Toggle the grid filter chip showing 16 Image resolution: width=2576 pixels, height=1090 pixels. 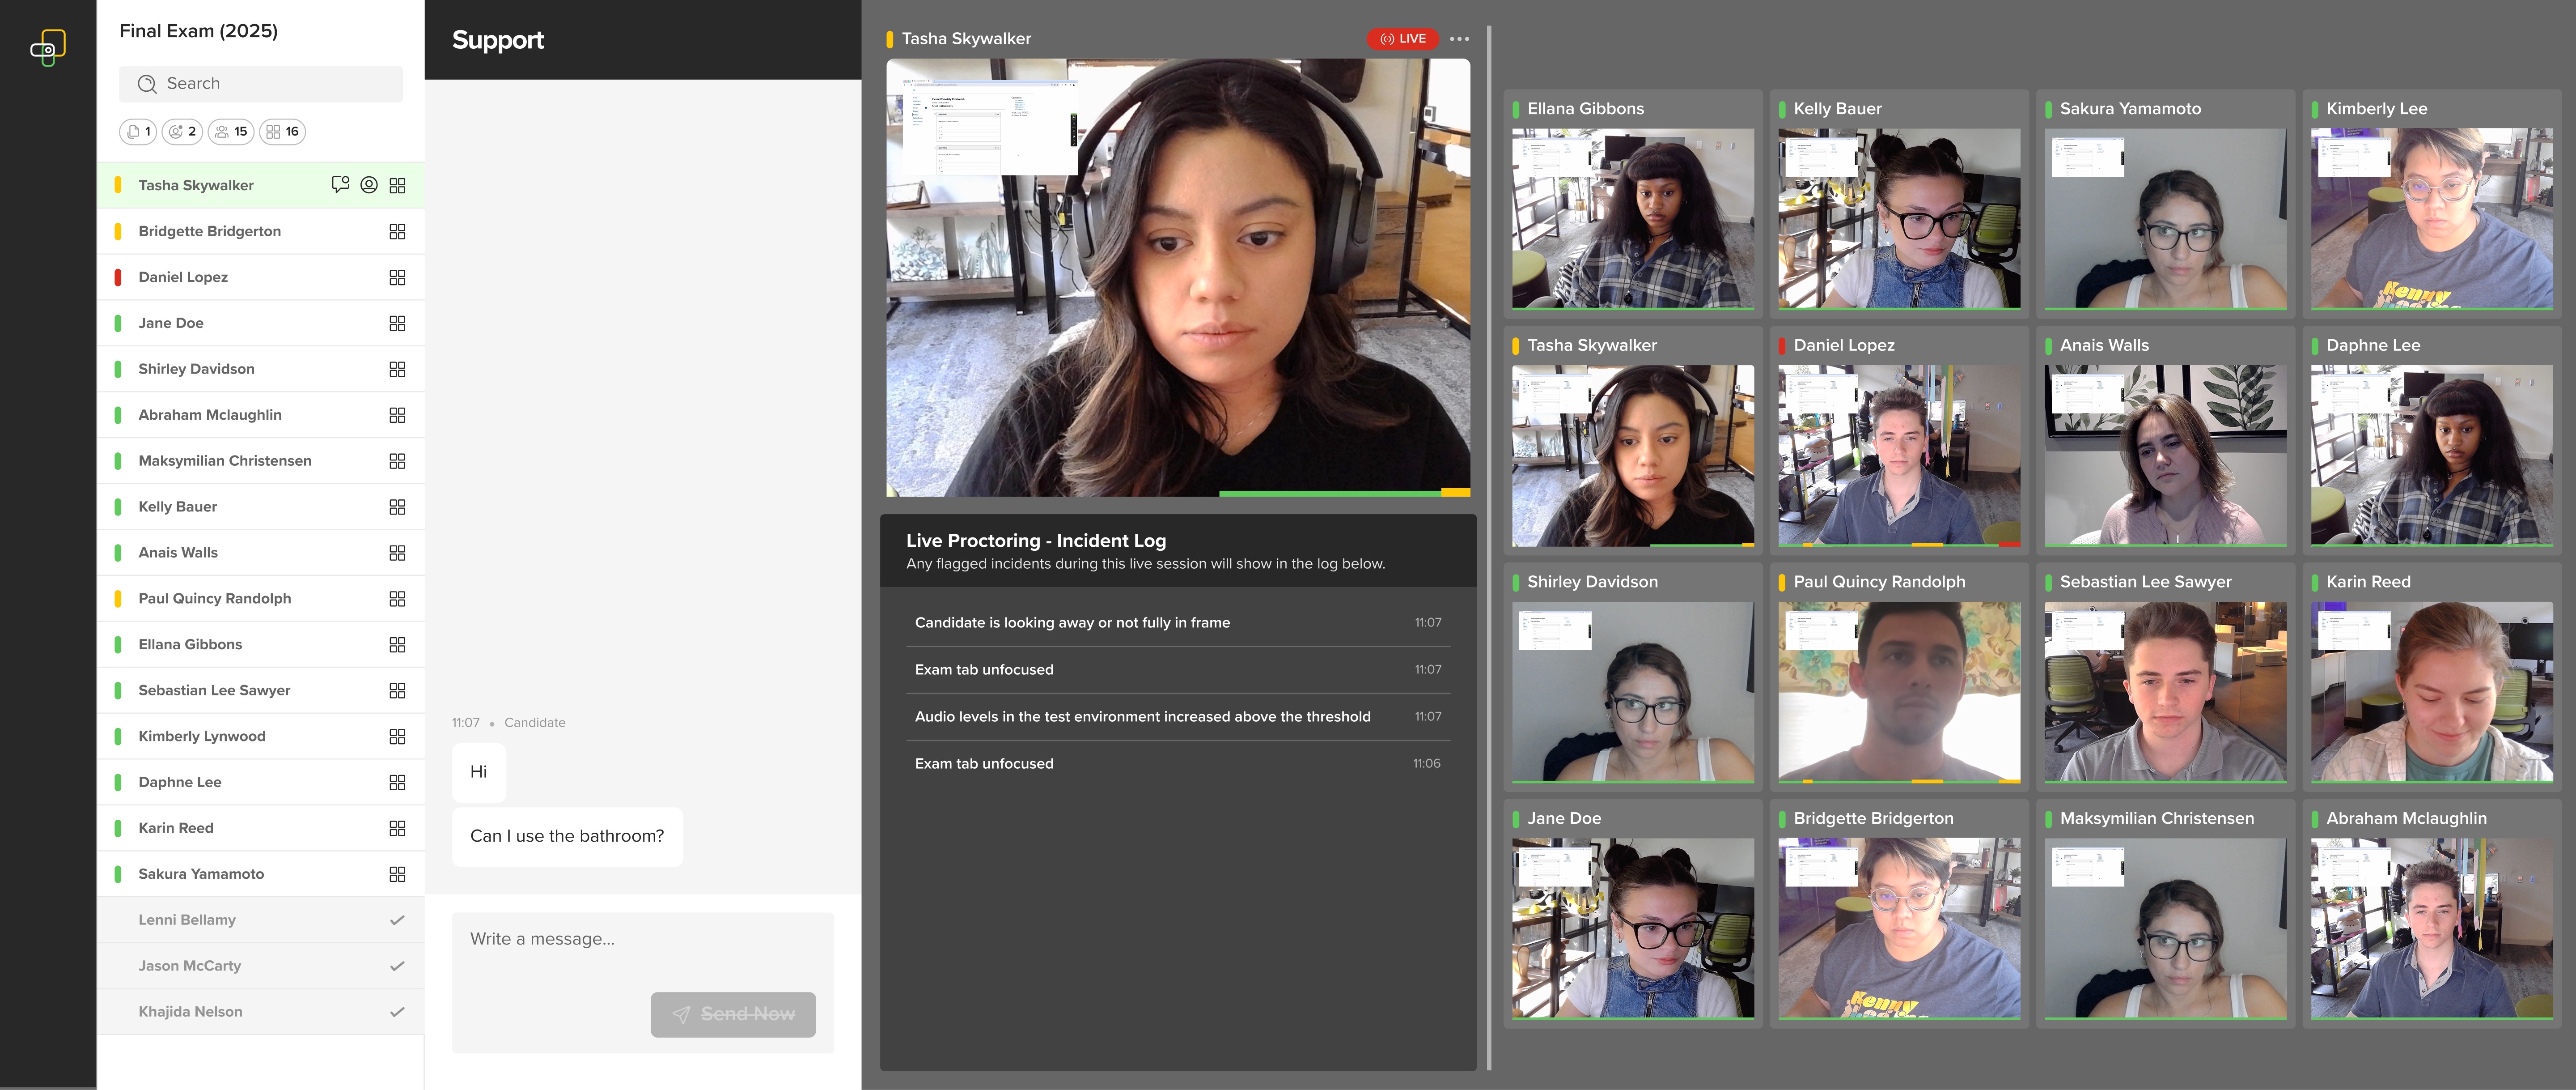(x=283, y=131)
